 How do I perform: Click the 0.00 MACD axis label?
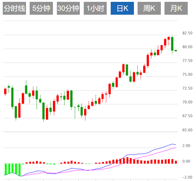point(186,161)
